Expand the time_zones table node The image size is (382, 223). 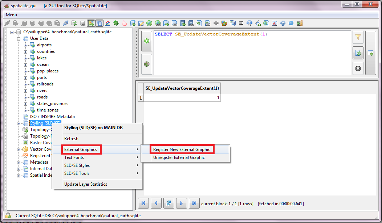coord(25,110)
